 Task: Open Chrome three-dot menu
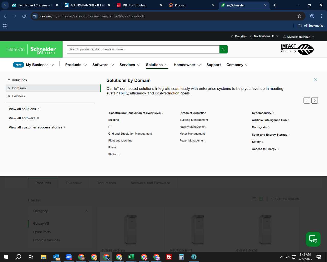click(x=321, y=16)
